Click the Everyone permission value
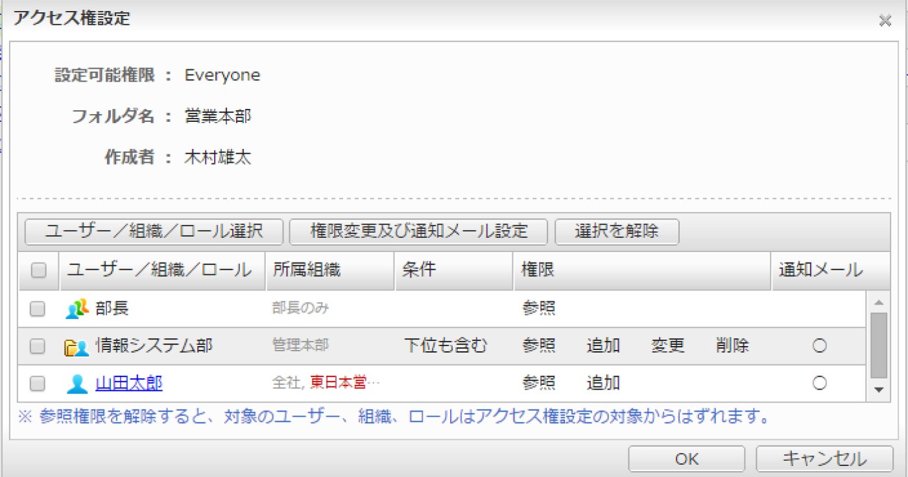Screen dimensions: 908x477 pyautogui.click(x=222, y=76)
